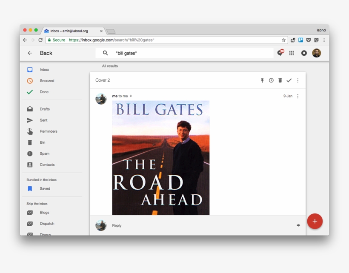
Task: Mark the conversation as done
Action: pos(289,80)
